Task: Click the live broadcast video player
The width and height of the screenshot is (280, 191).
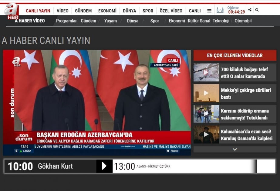Action: (x=97, y=103)
